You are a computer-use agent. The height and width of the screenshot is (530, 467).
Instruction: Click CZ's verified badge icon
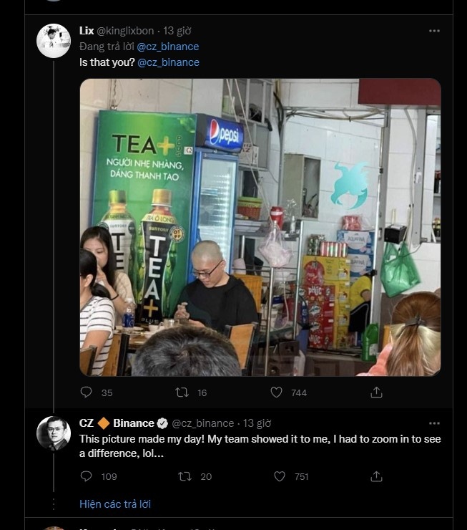tap(162, 423)
